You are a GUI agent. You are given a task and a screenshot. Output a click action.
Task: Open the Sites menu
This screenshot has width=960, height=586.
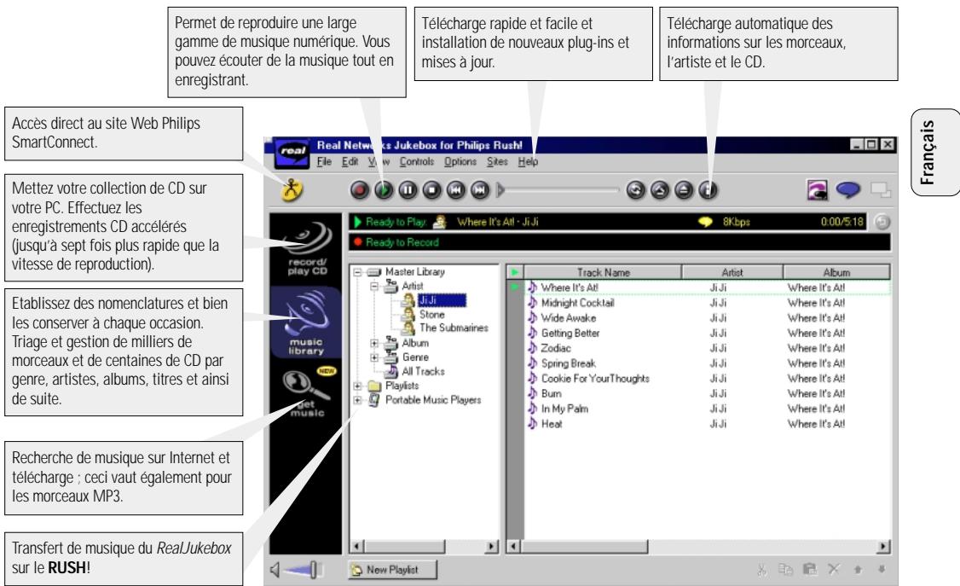coord(497,162)
